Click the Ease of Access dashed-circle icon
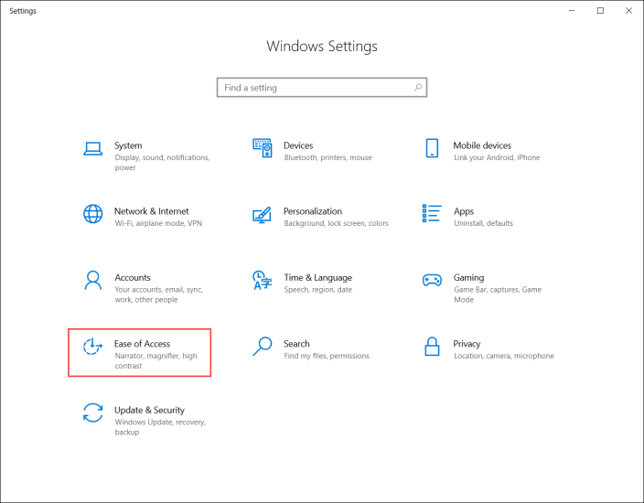This screenshot has width=644, height=503. tap(92, 346)
